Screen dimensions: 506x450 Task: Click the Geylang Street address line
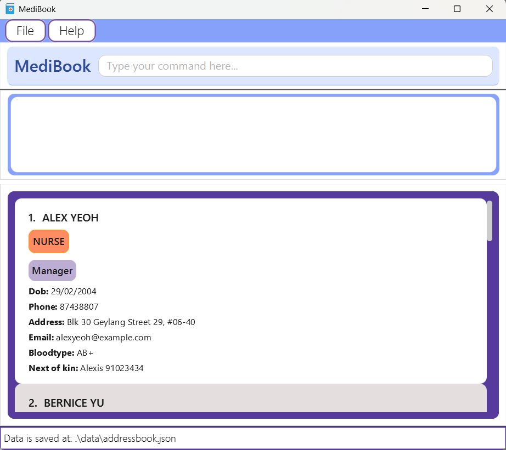[x=111, y=322]
